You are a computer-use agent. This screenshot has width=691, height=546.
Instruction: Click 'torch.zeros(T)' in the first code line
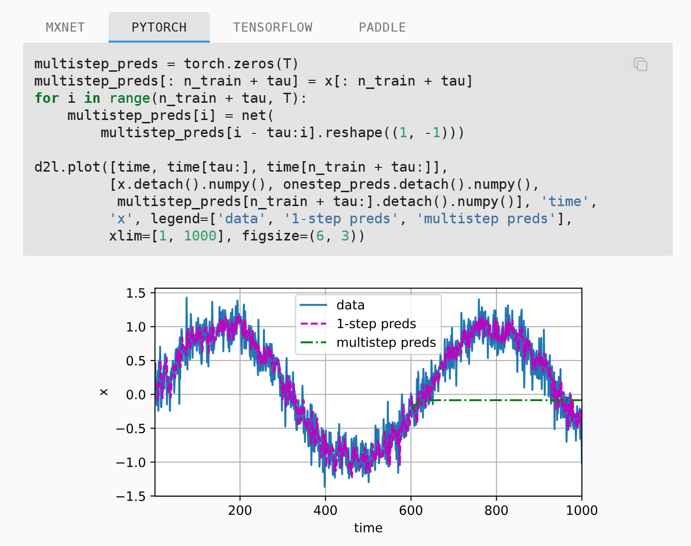(x=241, y=64)
